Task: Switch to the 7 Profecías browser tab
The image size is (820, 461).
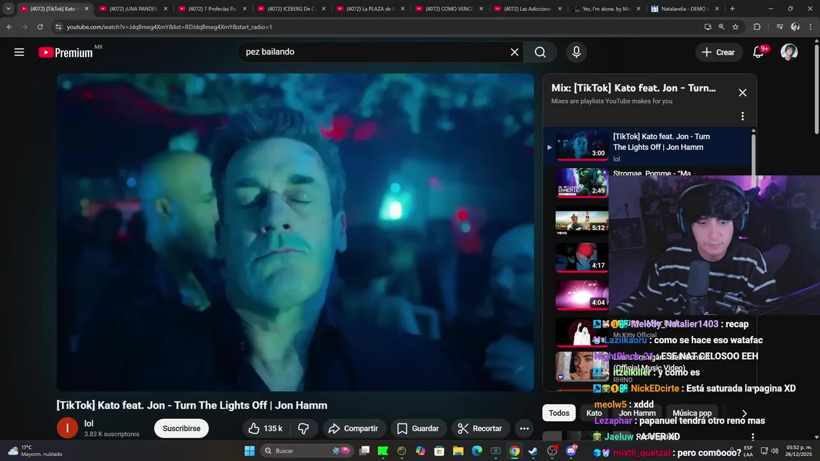Action: (212, 9)
